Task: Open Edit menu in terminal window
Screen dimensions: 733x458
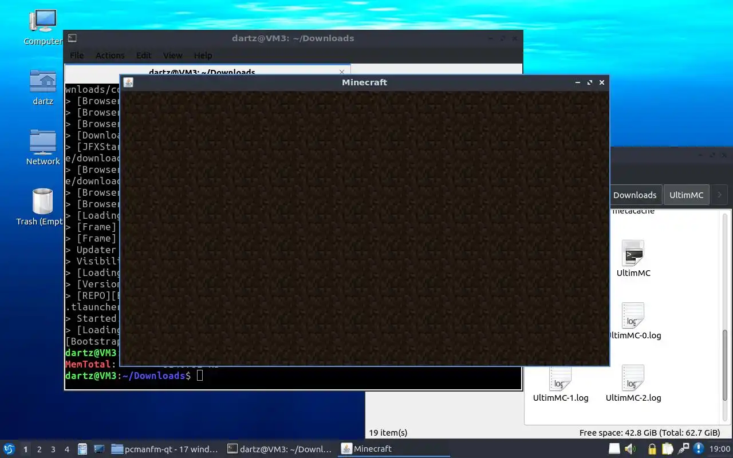Action: (x=144, y=56)
